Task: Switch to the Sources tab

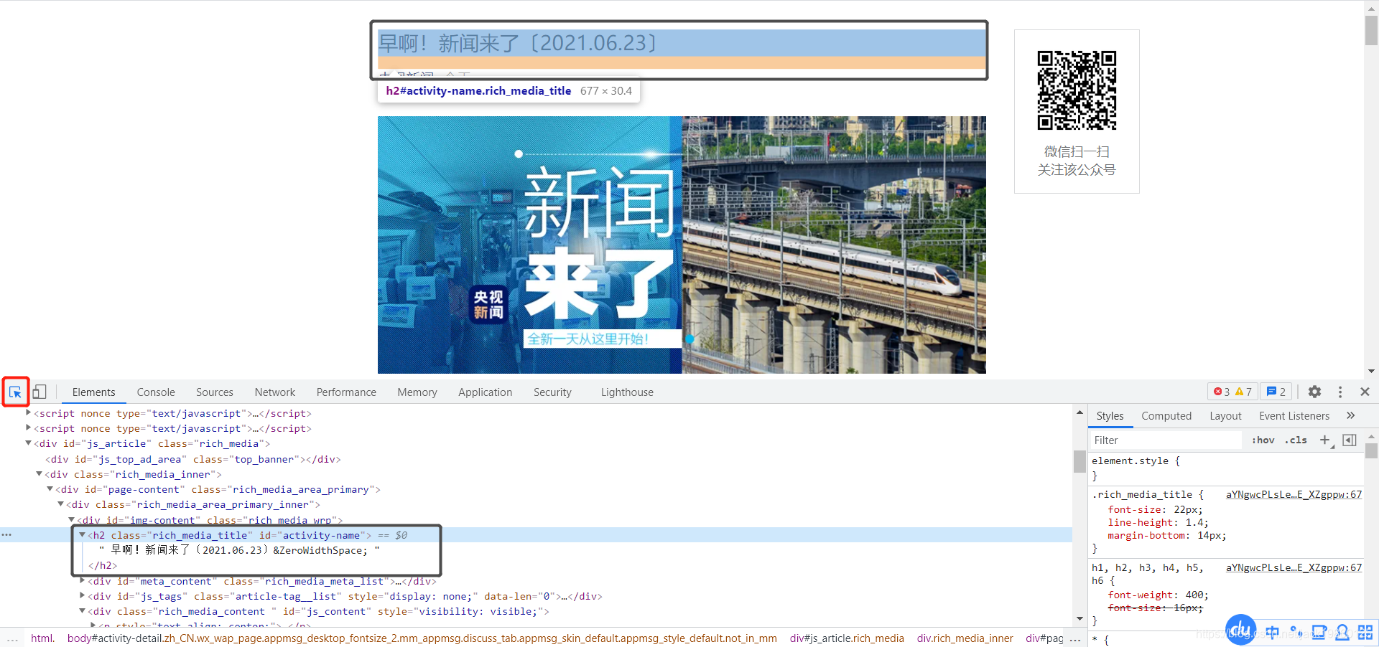Action: tap(215, 392)
